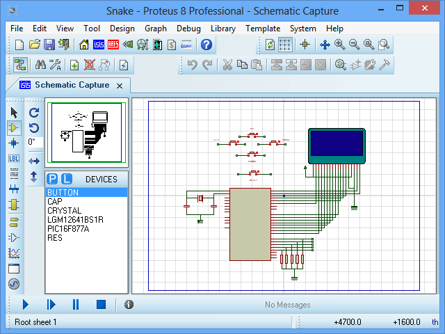Open the Design menu
The image size is (445, 334).
pyautogui.click(x=122, y=29)
